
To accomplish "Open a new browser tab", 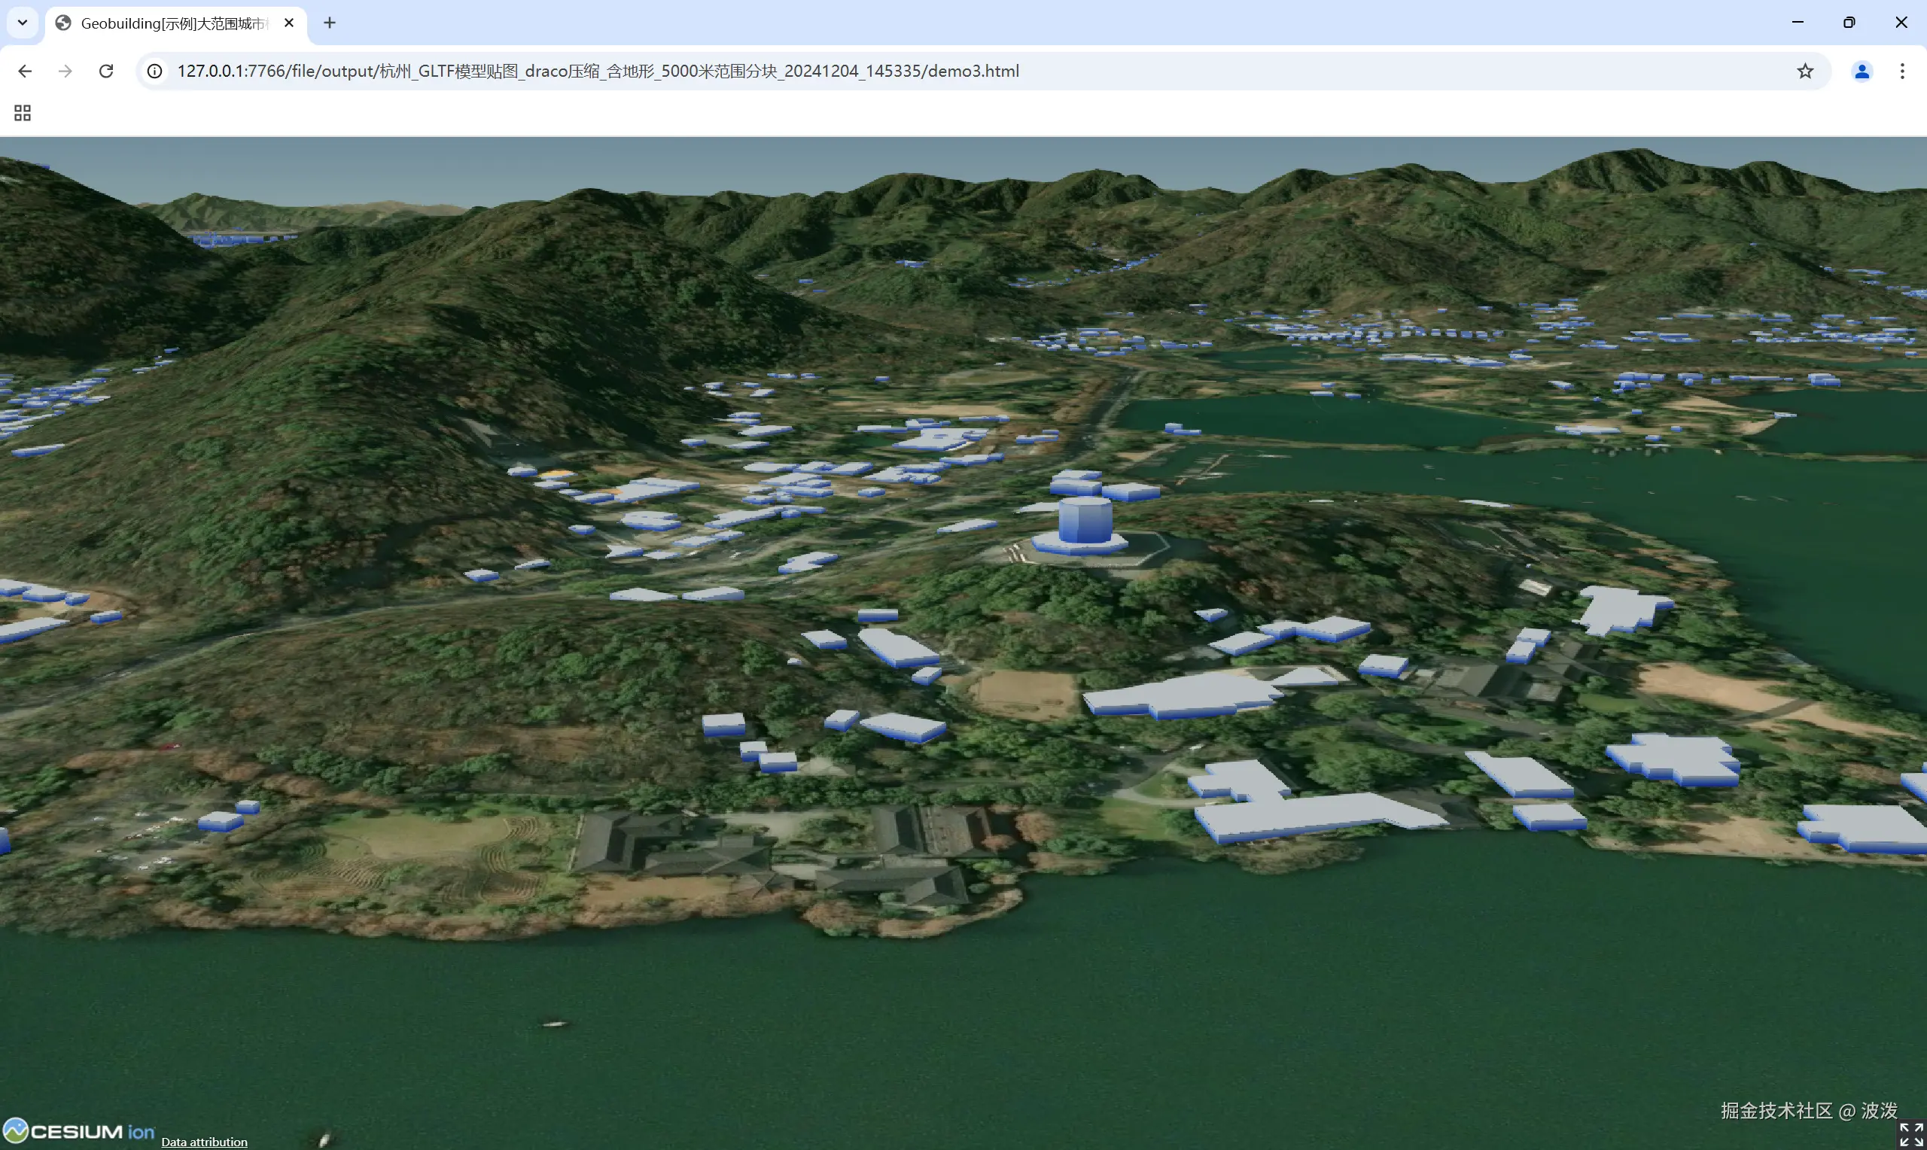I will tap(329, 23).
